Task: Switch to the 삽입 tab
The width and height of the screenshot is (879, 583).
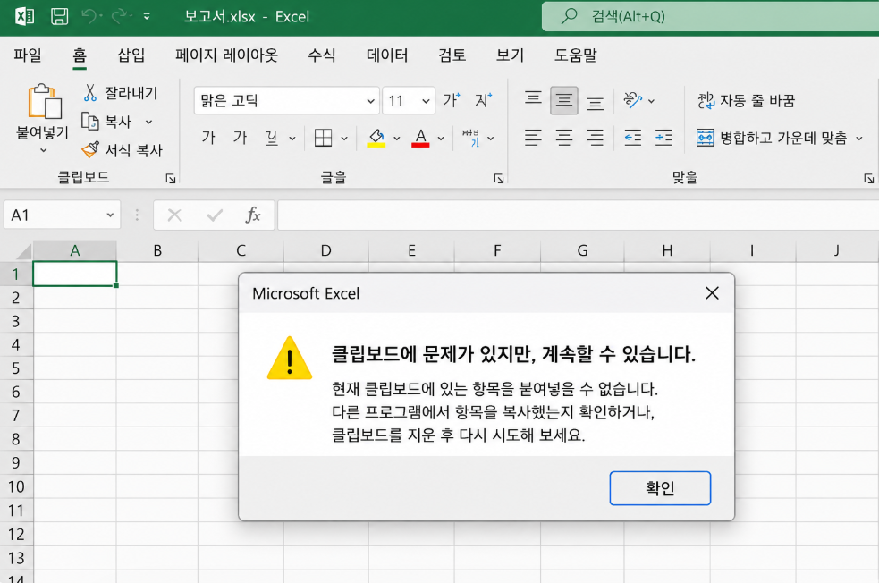Action: pos(131,55)
